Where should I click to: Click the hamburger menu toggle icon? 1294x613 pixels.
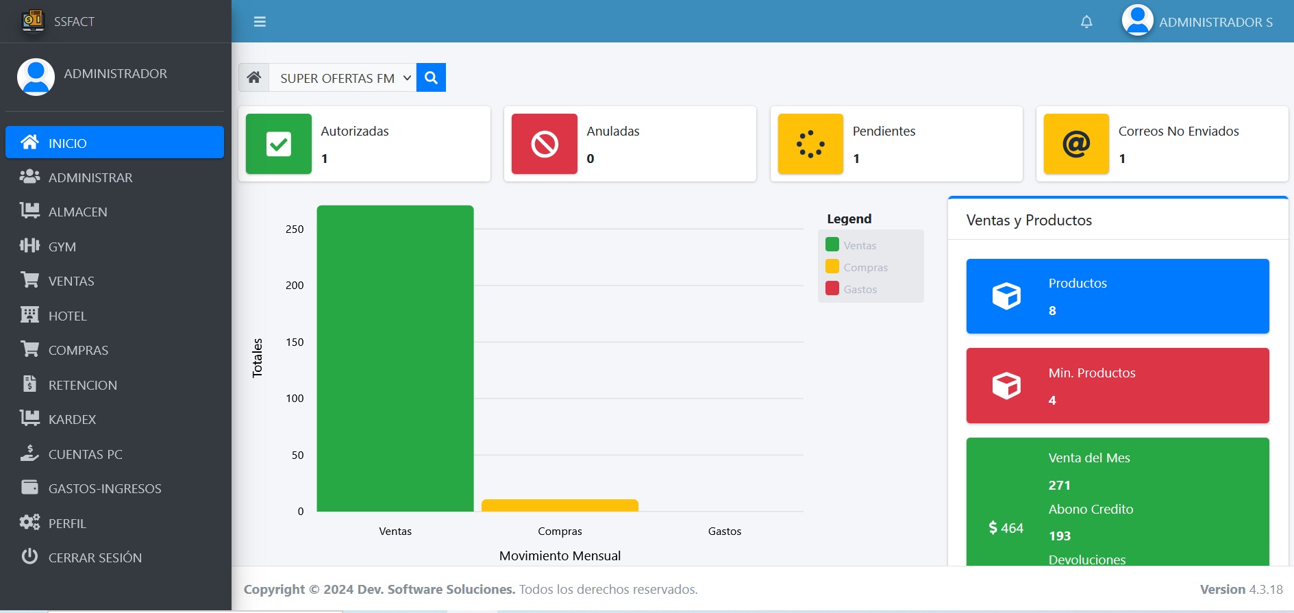point(260,22)
